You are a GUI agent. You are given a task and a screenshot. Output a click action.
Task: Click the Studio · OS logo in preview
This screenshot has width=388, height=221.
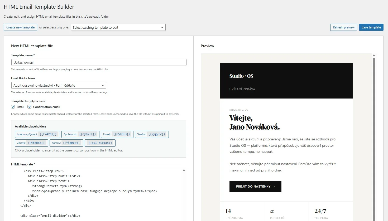241,76
